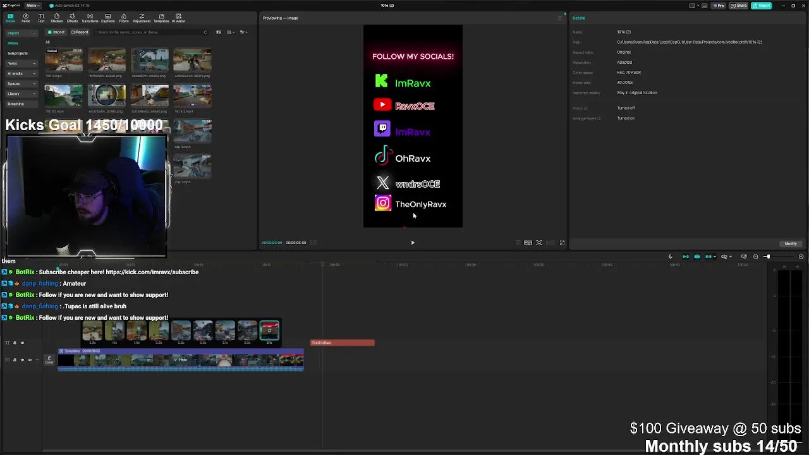The height and width of the screenshot is (455, 809).
Task: Click the preview fullscreen icon
Action: click(x=562, y=243)
